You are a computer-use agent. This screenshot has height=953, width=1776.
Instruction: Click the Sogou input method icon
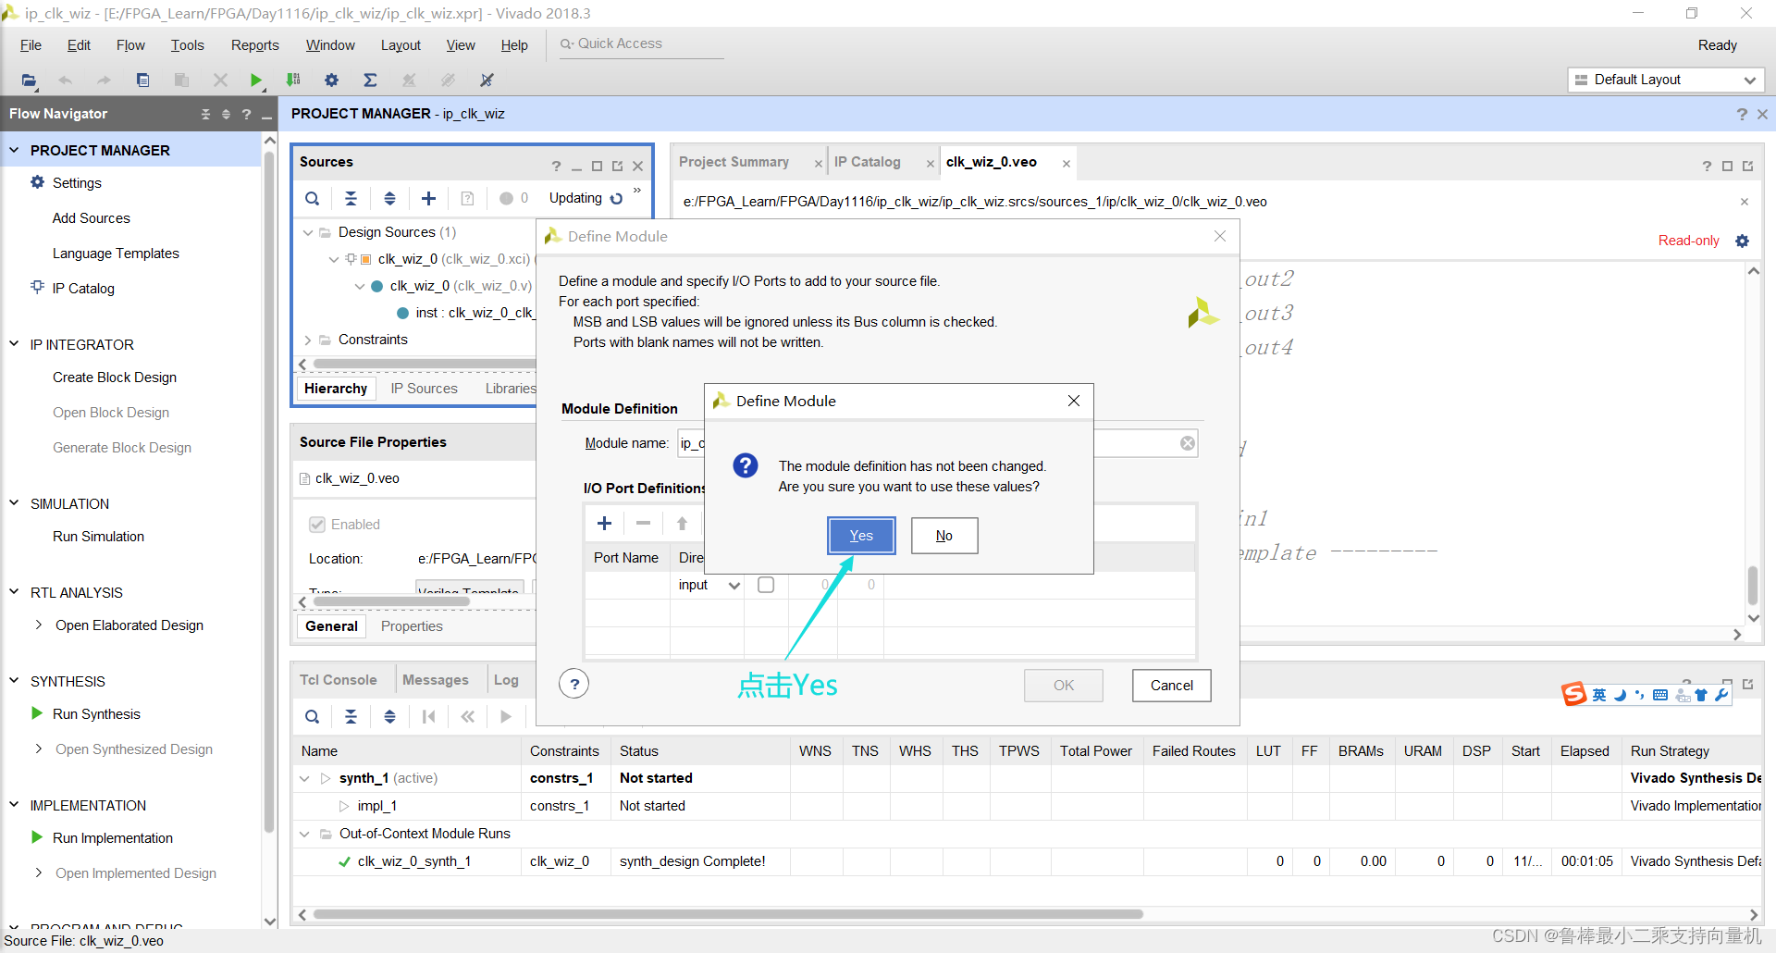(x=1574, y=694)
